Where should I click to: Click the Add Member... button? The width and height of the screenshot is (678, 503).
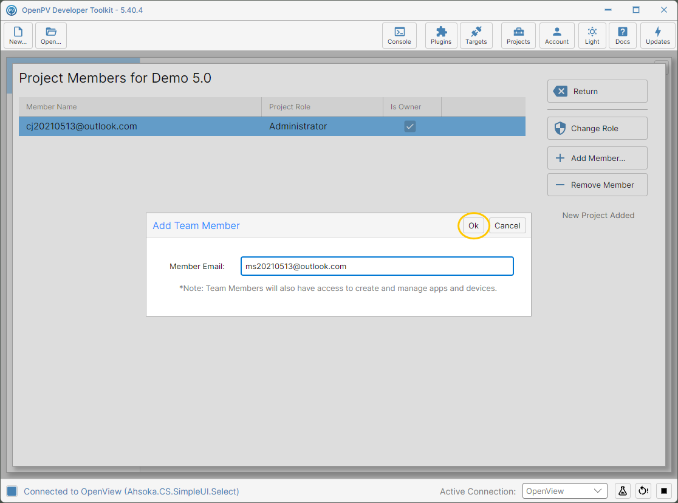[x=597, y=159]
